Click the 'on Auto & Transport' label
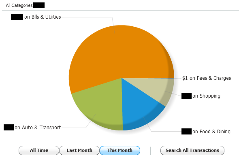This screenshot has height=160, width=239. pos(38,127)
